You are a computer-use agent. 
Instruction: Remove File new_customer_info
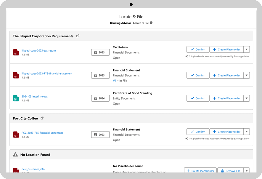(231, 170)
